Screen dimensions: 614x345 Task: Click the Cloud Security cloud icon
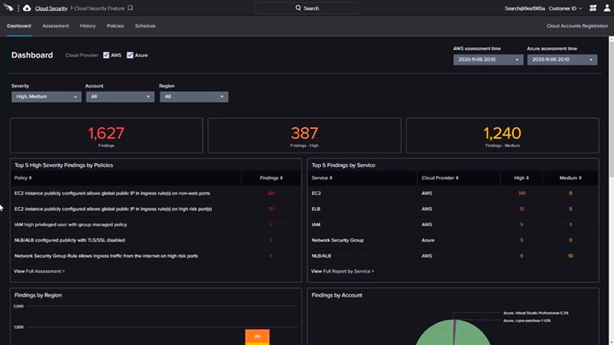[27, 8]
